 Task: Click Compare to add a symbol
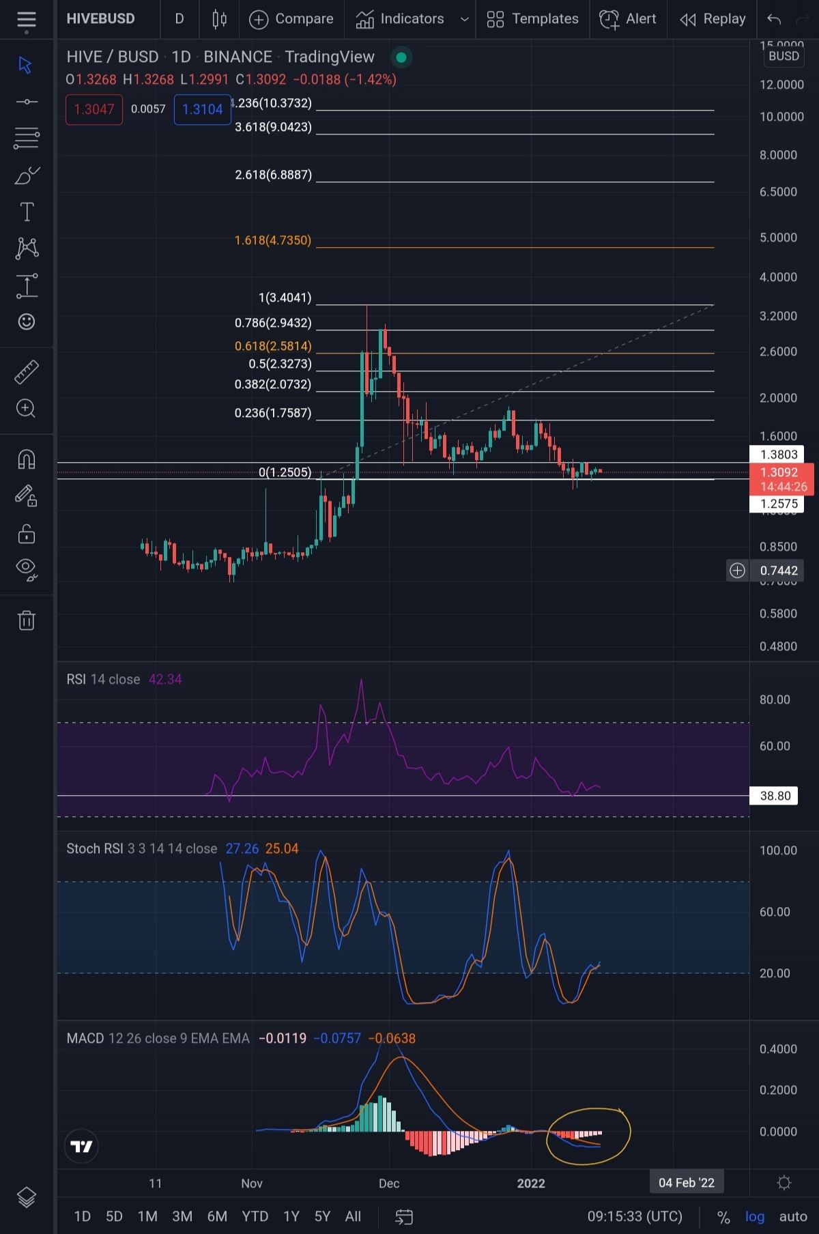291,19
